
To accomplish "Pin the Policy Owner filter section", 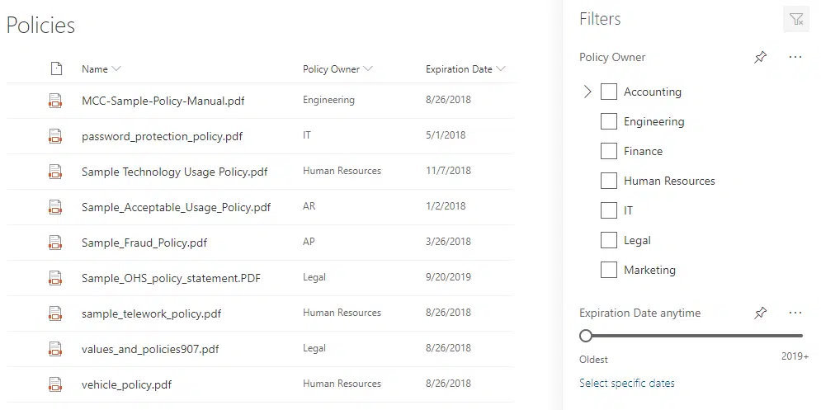I will point(760,57).
